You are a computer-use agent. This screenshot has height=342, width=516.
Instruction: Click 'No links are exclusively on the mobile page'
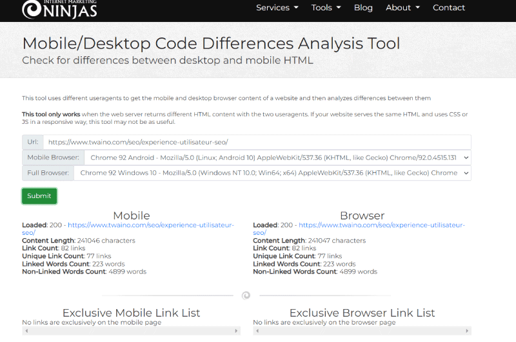click(x=92, y=322)
